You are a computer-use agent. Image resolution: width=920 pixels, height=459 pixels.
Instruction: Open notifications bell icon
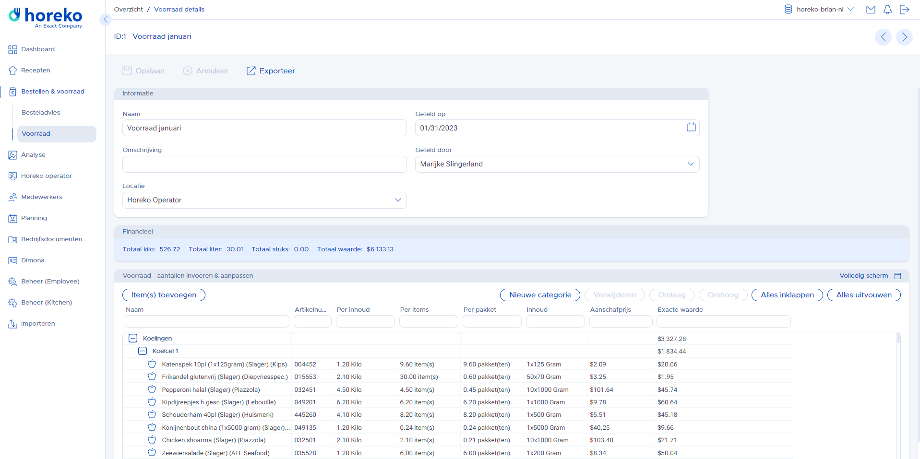pyautogui.click(x=887, y=10)
